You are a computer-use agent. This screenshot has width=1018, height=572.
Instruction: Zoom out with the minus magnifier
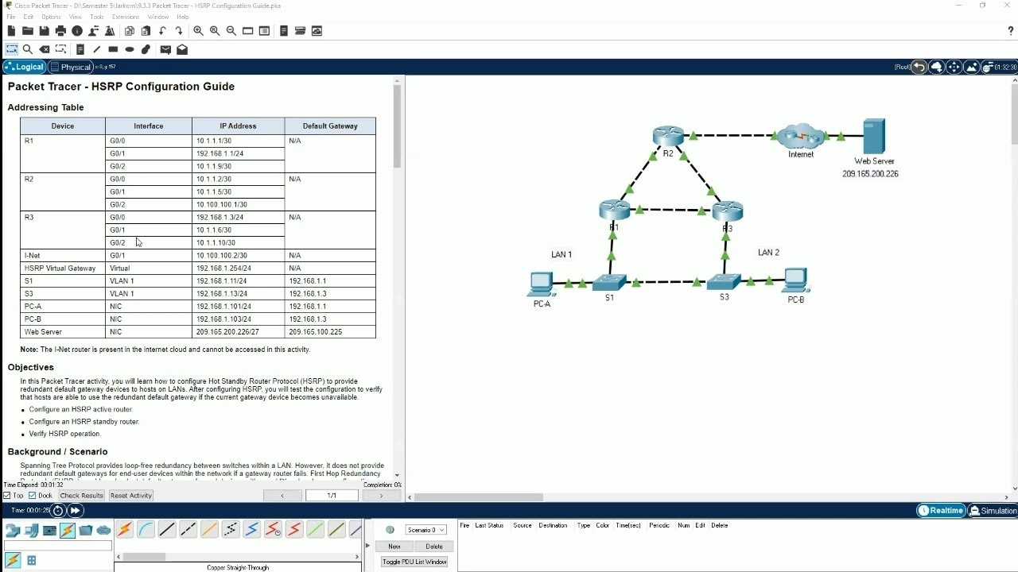point(231,31)
